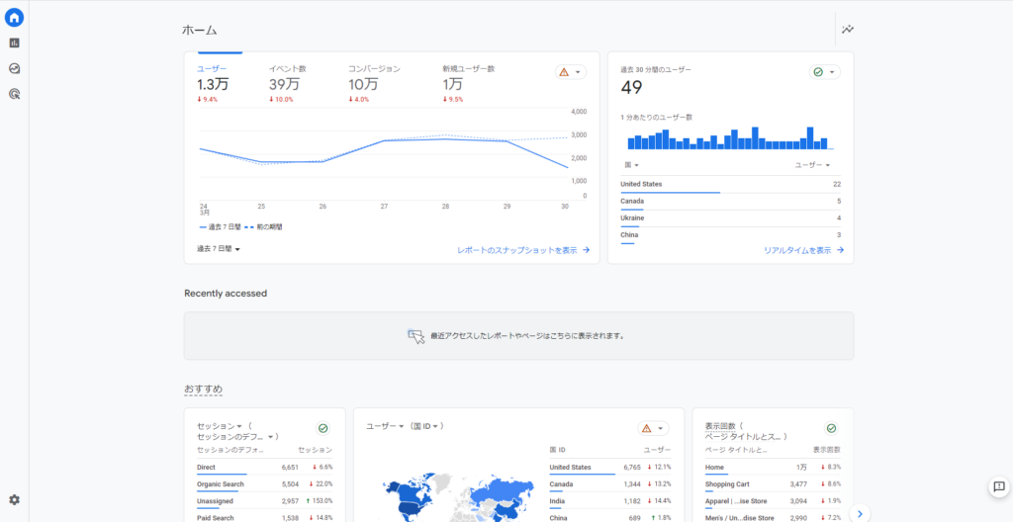Viewport: 1013px width, 522px height.
Task: Open the Reports bar chart icon
Action: click(x=14, y=43)
